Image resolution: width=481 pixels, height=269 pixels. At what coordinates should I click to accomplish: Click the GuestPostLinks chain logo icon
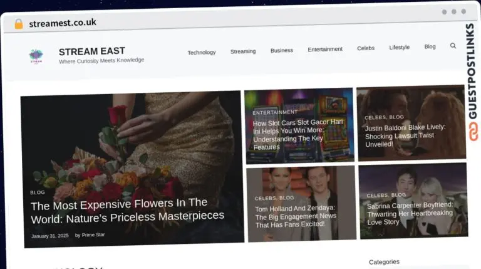click(x=472, y=132)
